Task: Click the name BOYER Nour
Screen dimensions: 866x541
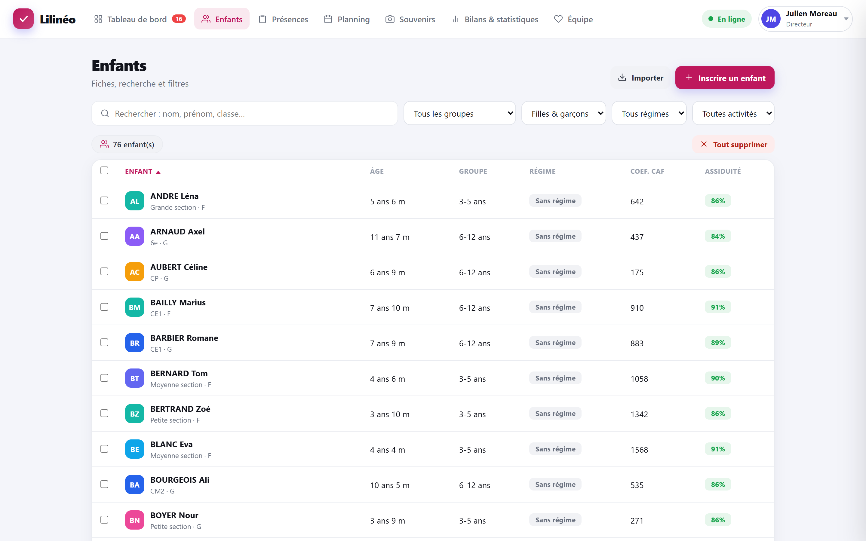Action: point(174,515)
